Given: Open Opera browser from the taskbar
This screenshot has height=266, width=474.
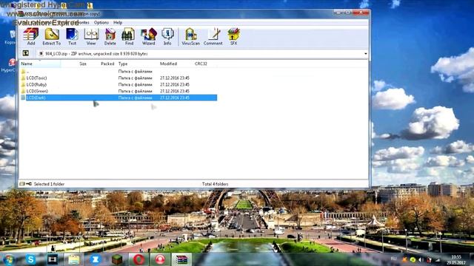Looking at the screenshot, I should tap(138, 259).
